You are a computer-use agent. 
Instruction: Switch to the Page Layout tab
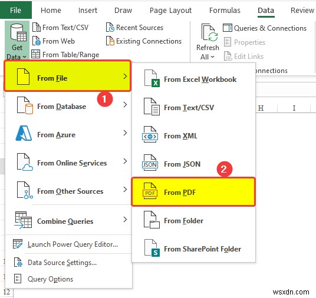point(170,11)
